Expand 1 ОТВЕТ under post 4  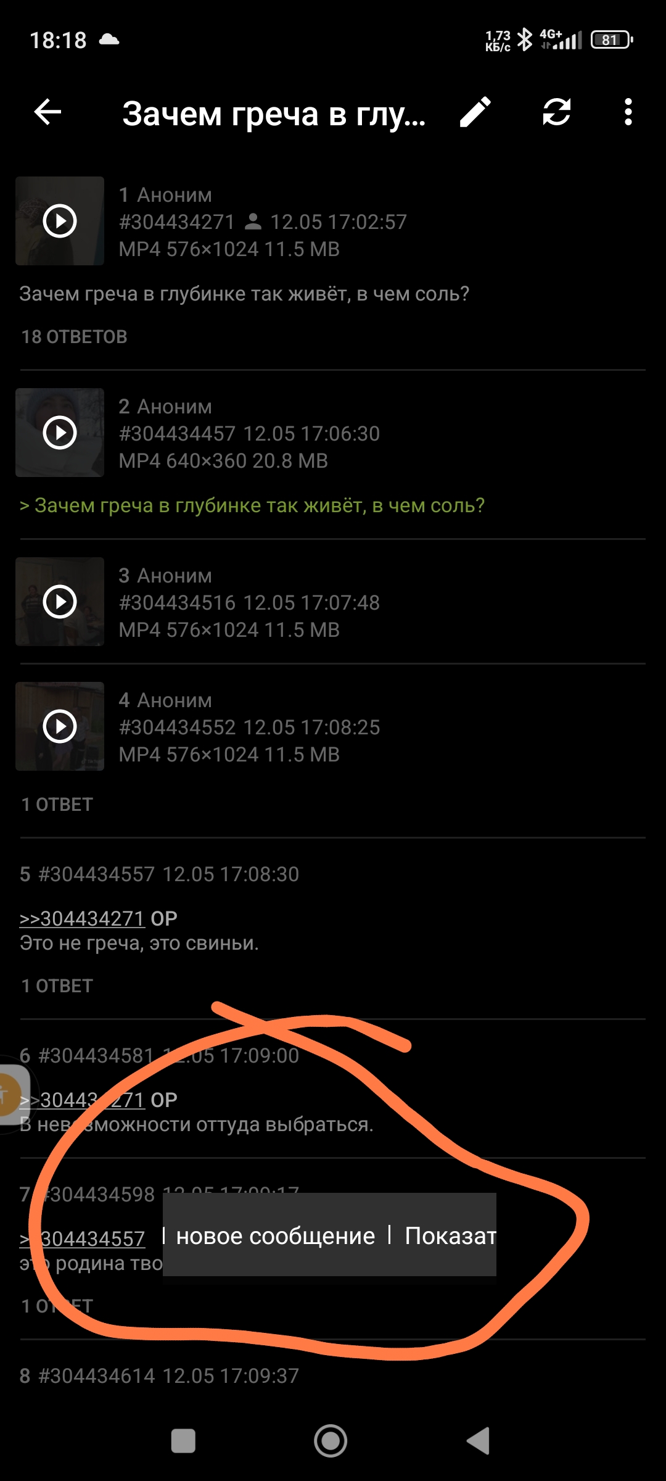pos(57,805)
